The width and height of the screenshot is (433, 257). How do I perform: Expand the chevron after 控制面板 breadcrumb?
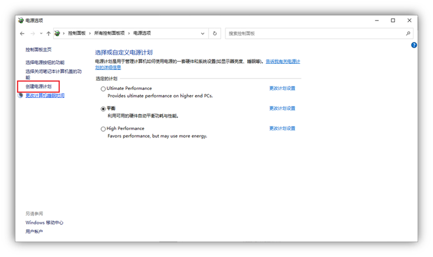tap(90, 34)
